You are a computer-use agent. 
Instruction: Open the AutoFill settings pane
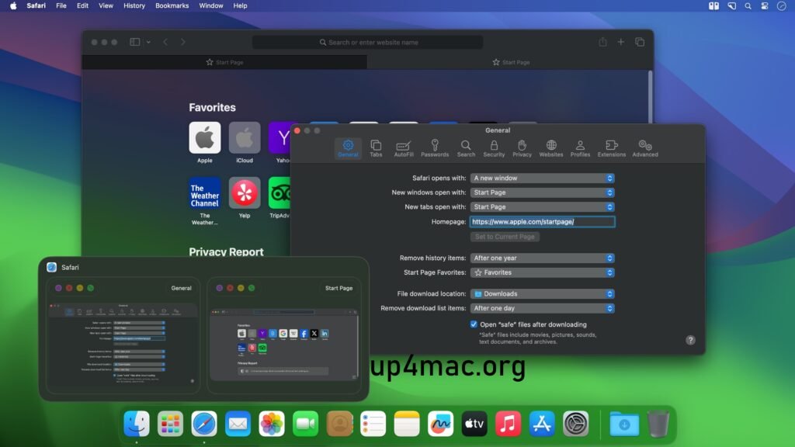point(404,147)
